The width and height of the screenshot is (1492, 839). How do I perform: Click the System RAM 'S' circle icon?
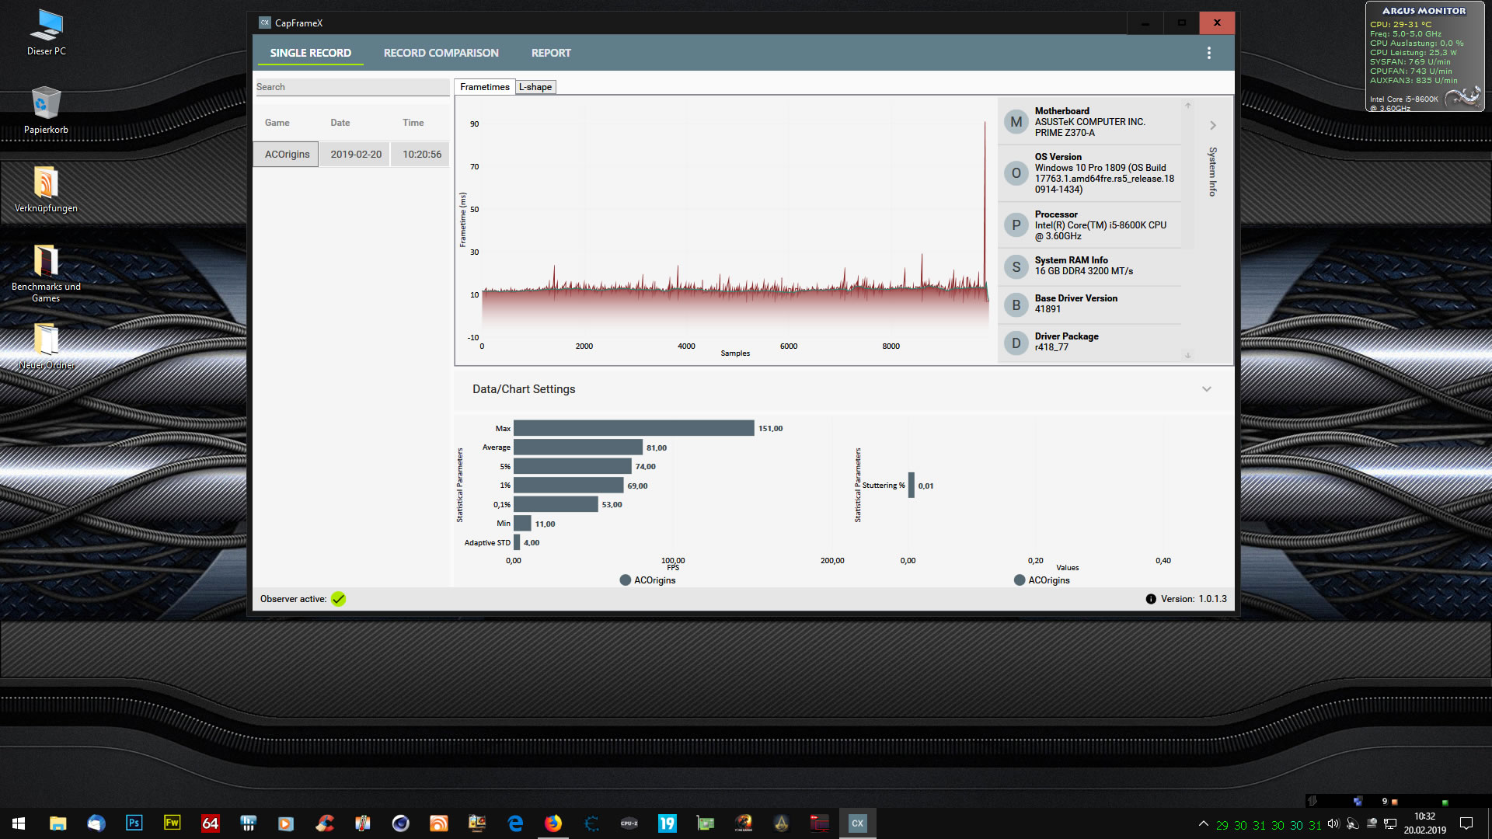coord(1016,266)
